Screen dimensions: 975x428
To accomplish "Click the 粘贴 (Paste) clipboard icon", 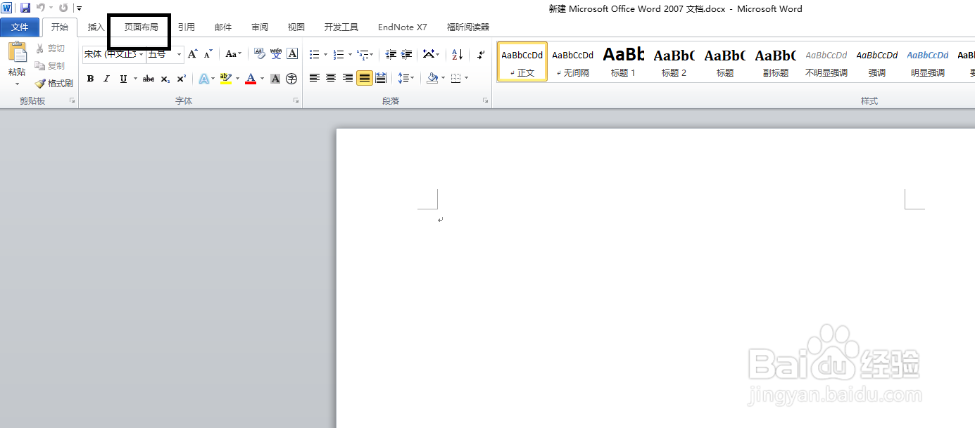I will click(17, 53).
